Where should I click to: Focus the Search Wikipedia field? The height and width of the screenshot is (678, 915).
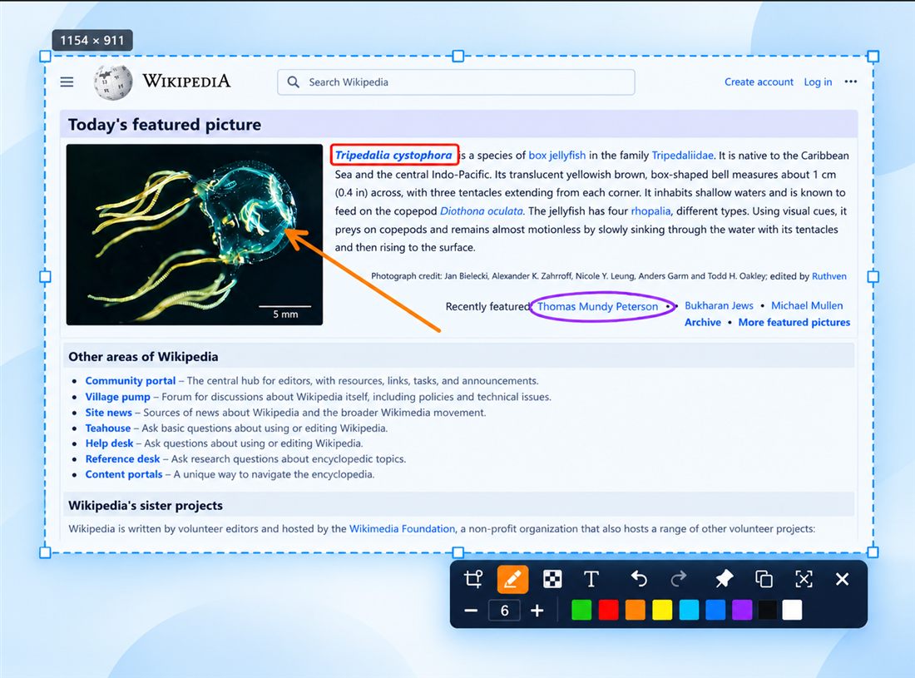coord(456,82)
